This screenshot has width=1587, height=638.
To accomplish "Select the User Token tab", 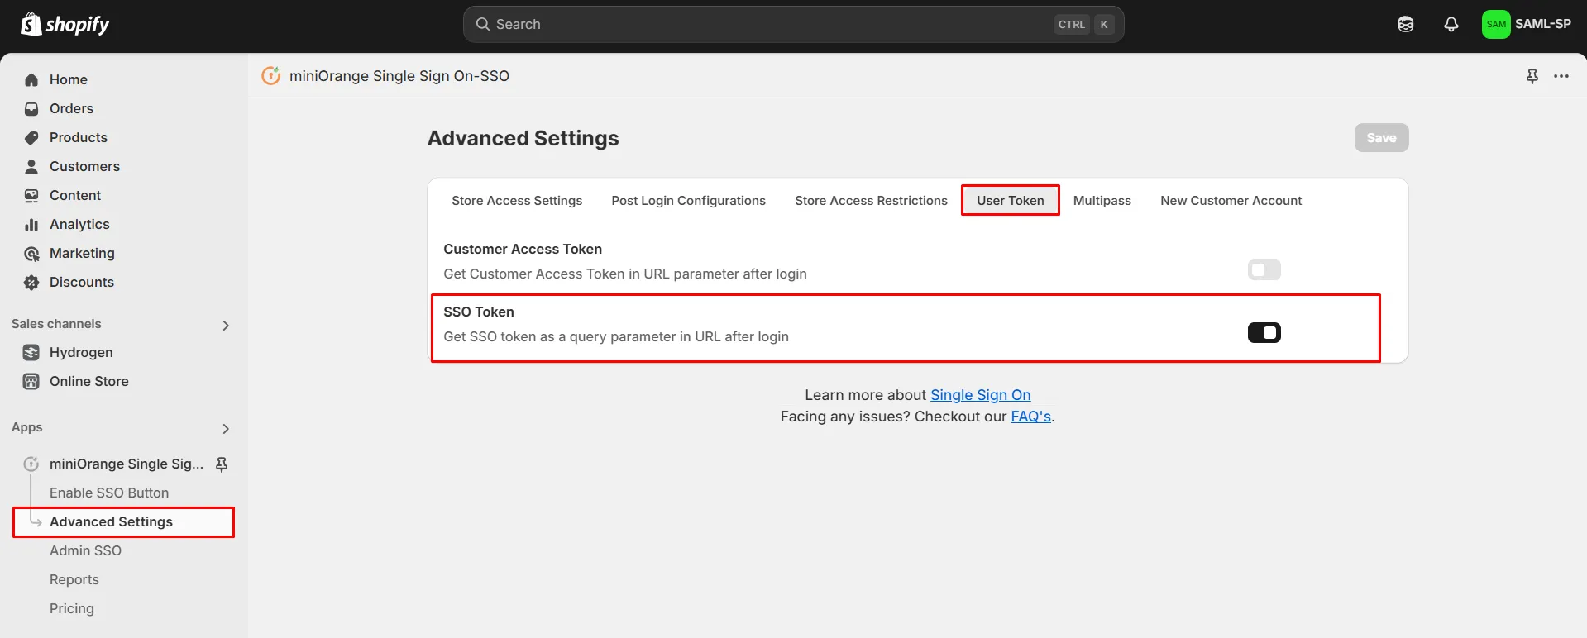I will coord(1011,200).
